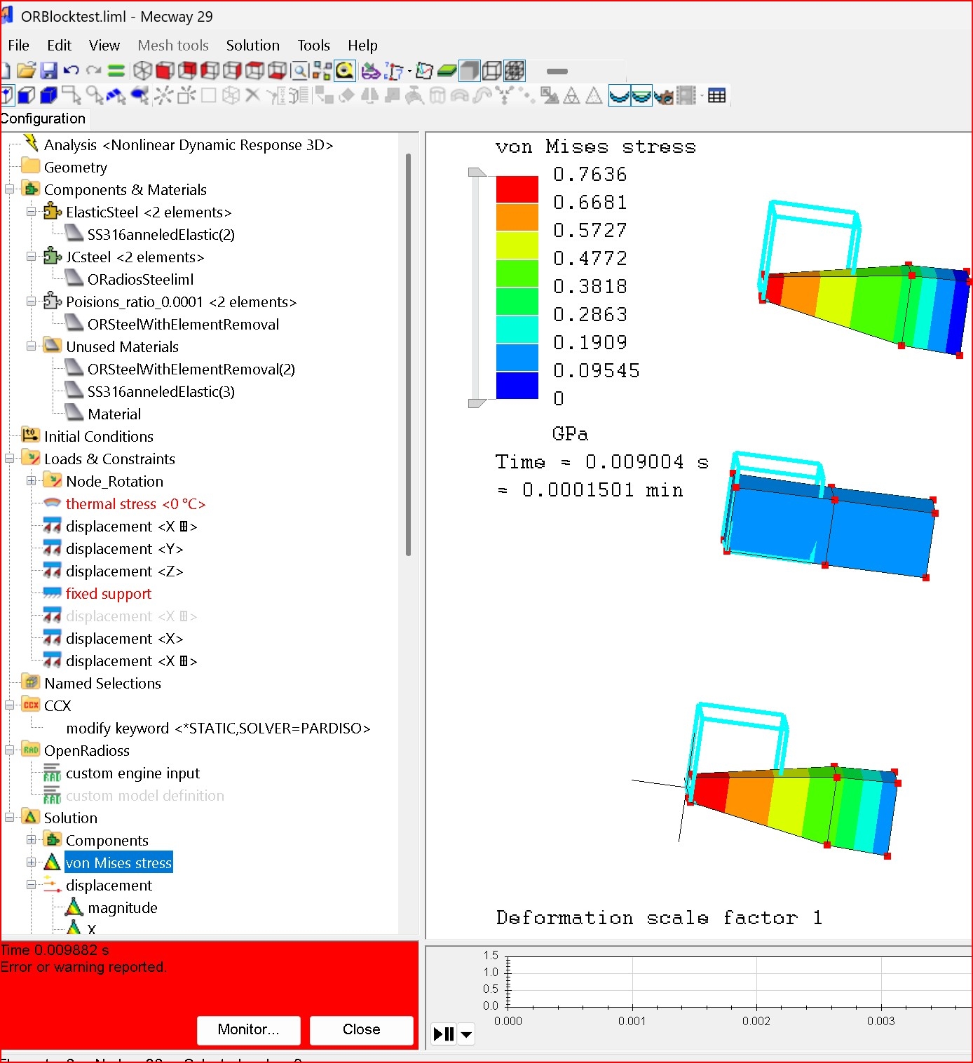973x1063 pixels.
Task: Click the Save file toolbar icon
Action: pyautogui.click(x=48, y=71)
